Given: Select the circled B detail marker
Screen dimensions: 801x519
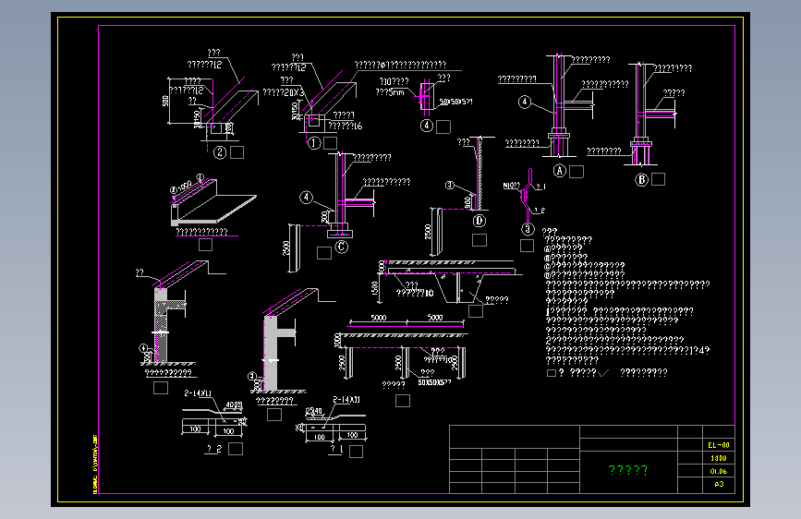Looking at the screenshot, I should 641,179.
